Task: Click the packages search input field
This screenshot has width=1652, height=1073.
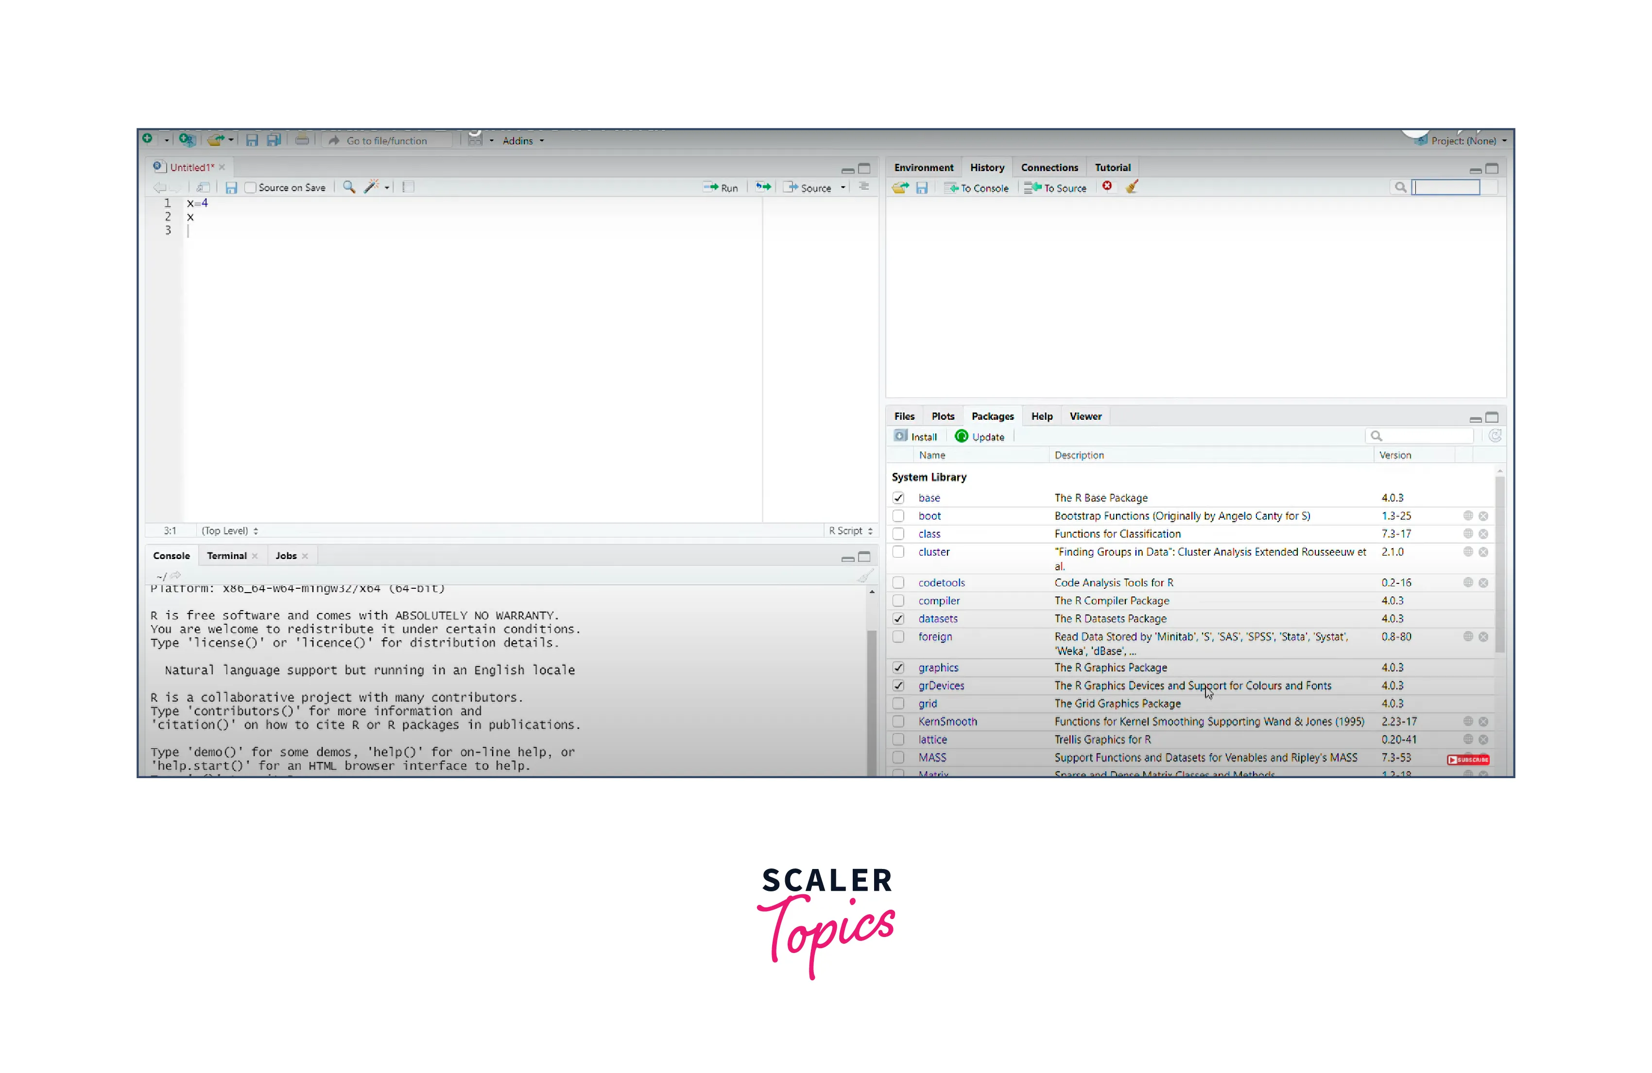Action: pos(1427,436)
